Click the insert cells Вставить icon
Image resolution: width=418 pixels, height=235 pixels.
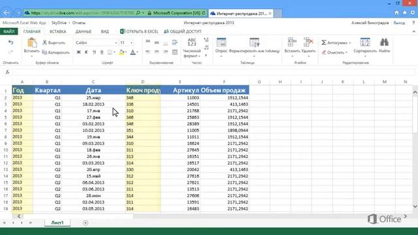click(292, 42)
